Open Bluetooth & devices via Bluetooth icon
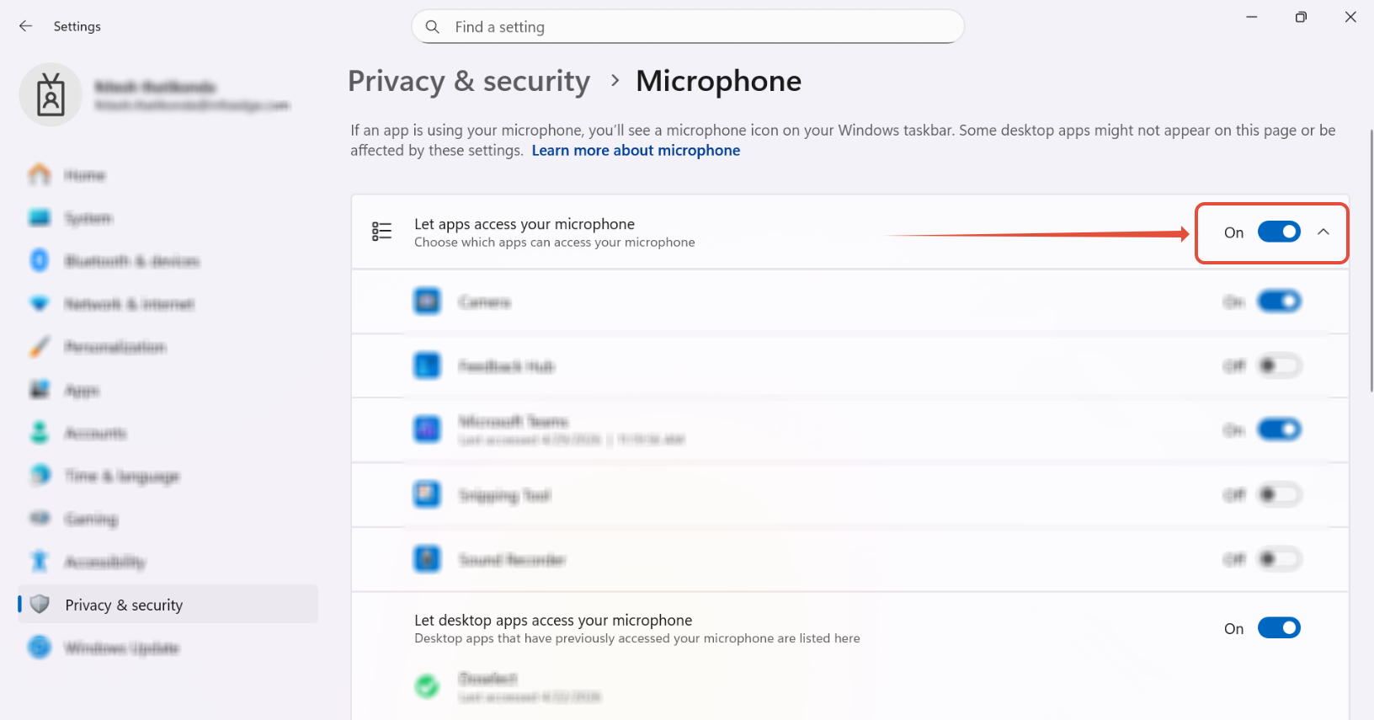Viewport: 1374px width, 720px height. click(x=40, y=260)
